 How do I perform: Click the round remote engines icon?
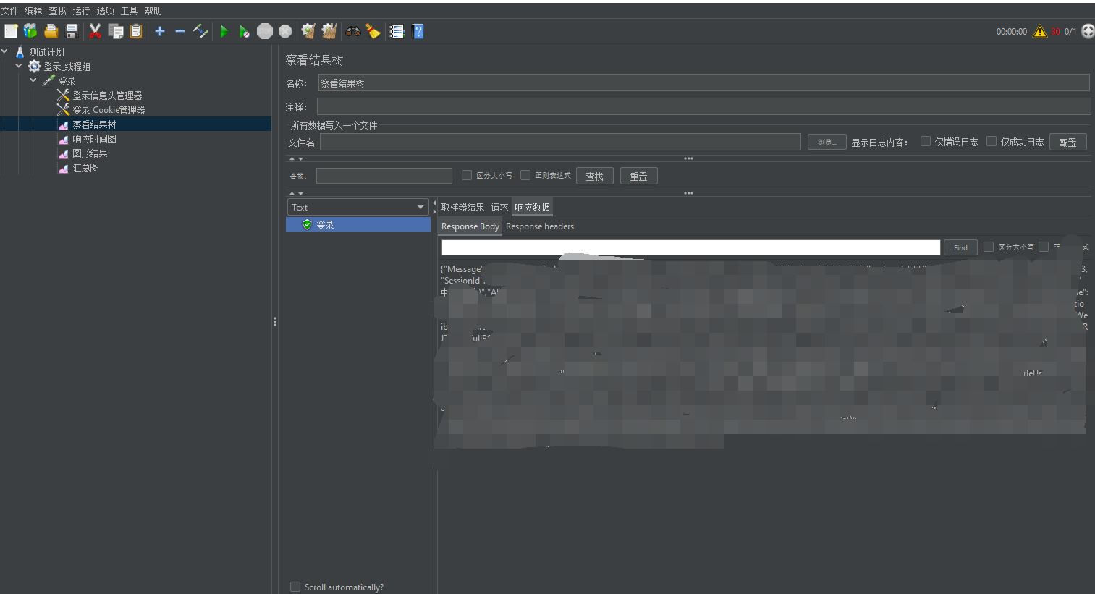(1088, 31)
